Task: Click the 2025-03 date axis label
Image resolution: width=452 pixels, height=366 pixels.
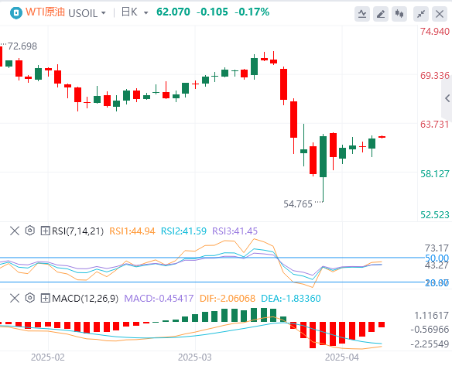Action: tap(195, 357)
